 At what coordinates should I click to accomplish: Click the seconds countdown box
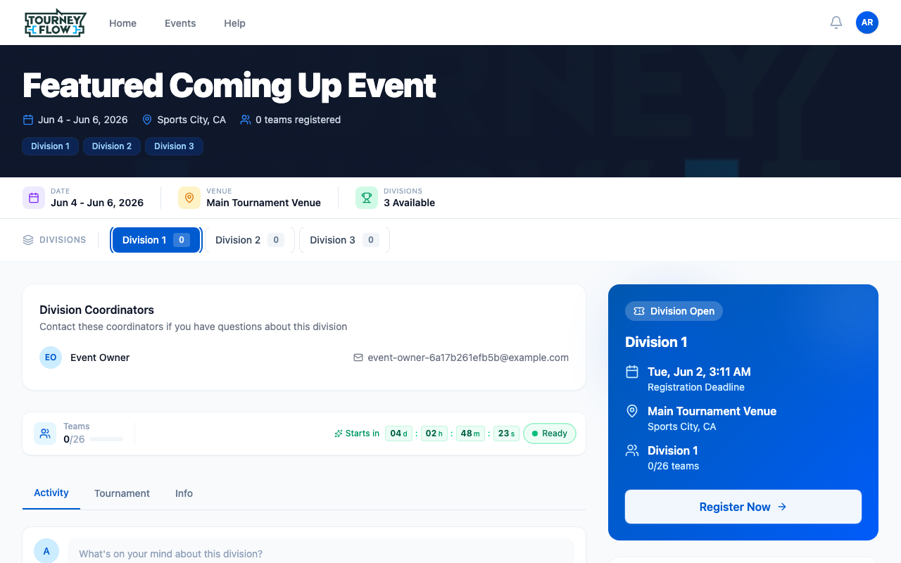tap(506, 434)
